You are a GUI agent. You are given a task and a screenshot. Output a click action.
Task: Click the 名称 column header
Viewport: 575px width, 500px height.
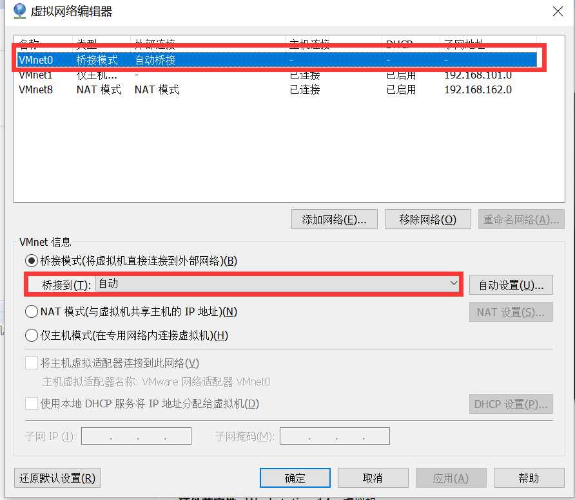point(43,43)
